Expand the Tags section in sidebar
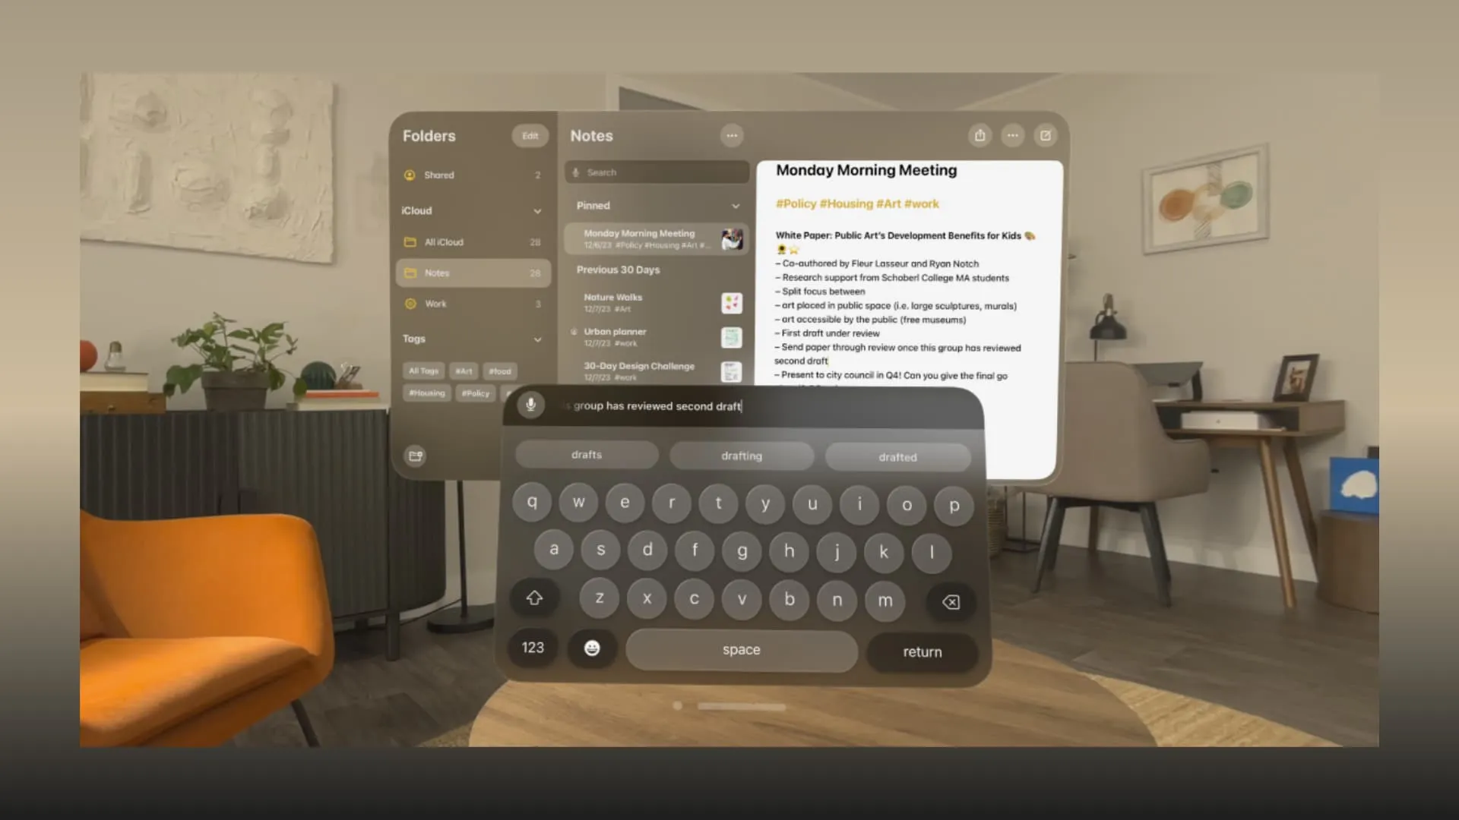This screenshot has height=820, width=1459. [x=537, y=339]
